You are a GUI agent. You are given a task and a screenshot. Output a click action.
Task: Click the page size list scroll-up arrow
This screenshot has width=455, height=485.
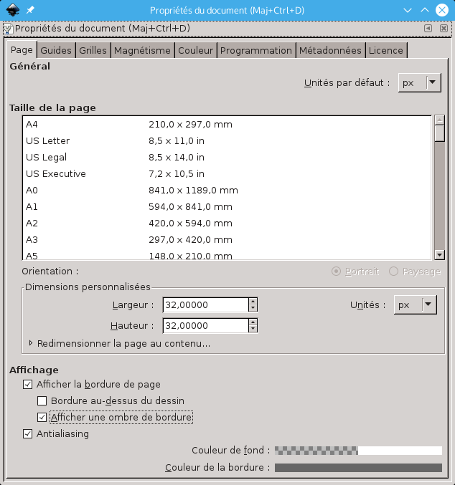click(x=439, y=120)
